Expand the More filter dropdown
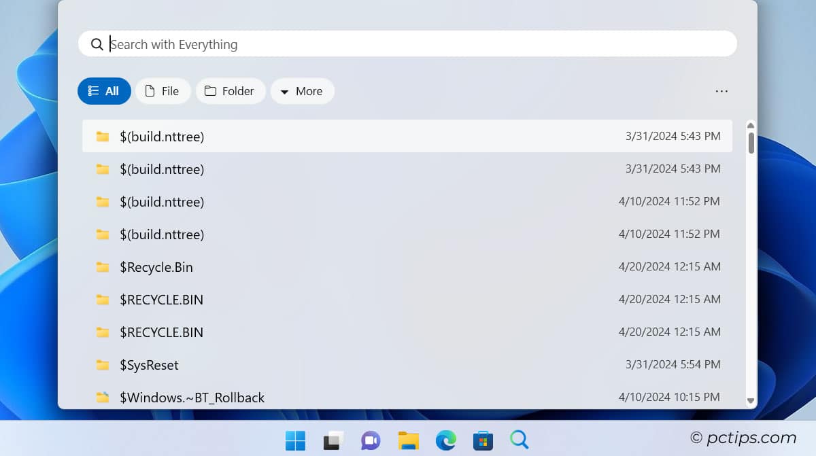Screen dimensions: 816x456 (x=302, y=90)
